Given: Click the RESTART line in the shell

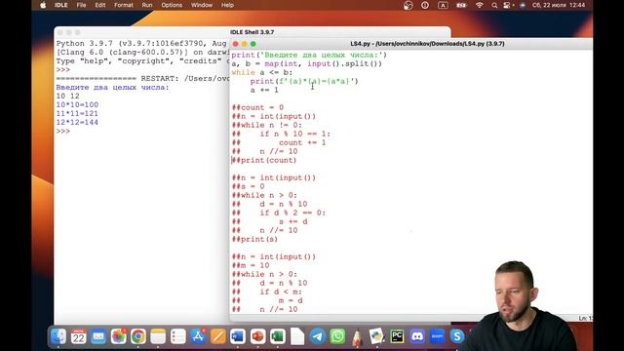Looking at the screenshot, I should coord(142,78).
